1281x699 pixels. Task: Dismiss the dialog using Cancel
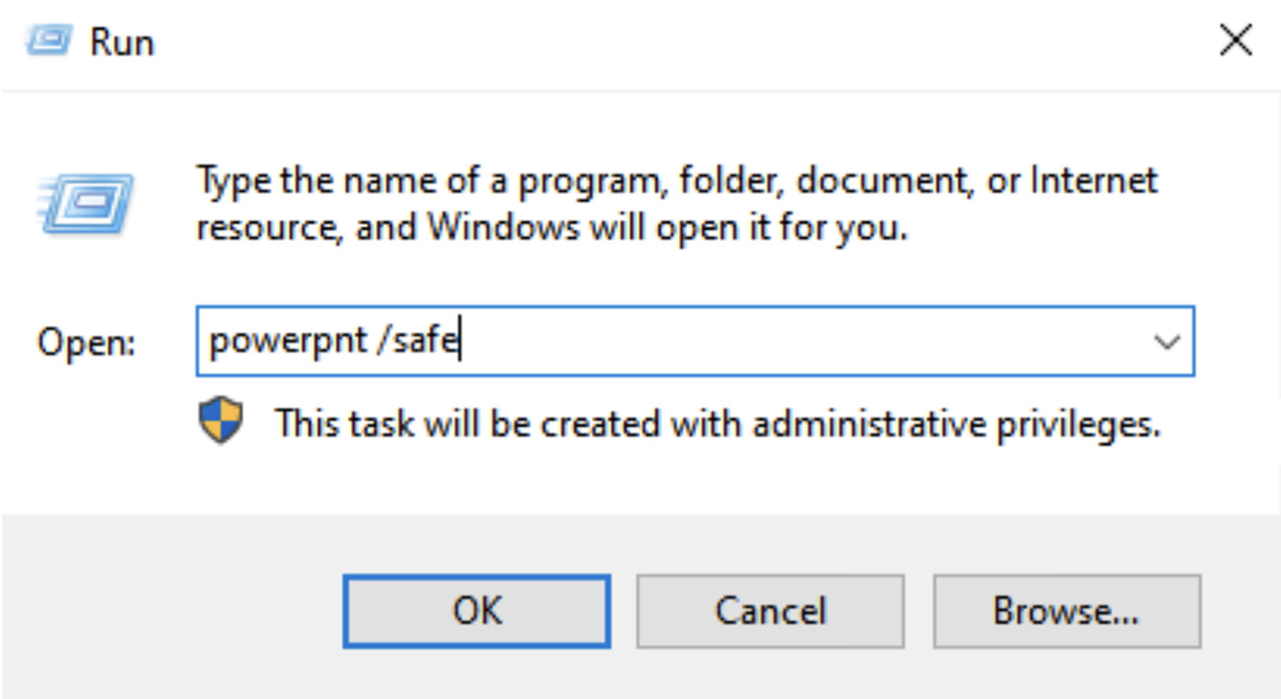(x=770, y=611)
